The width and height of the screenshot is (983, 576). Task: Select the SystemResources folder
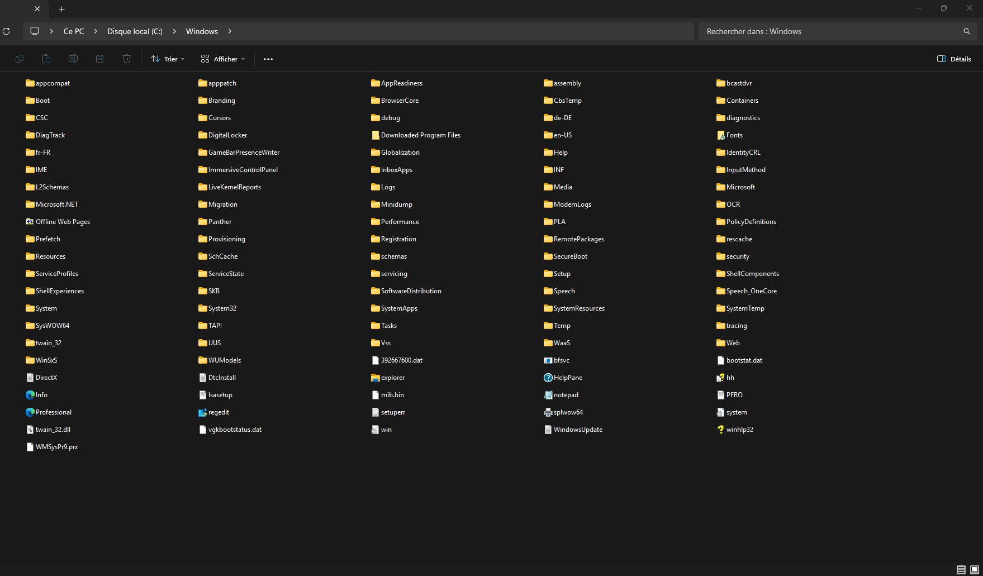(574, 308)
